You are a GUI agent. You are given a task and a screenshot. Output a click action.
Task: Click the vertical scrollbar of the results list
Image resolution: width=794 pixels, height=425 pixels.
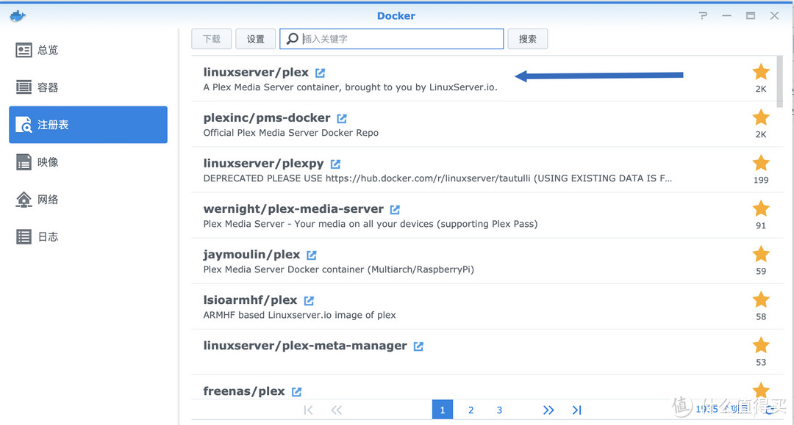781,81
